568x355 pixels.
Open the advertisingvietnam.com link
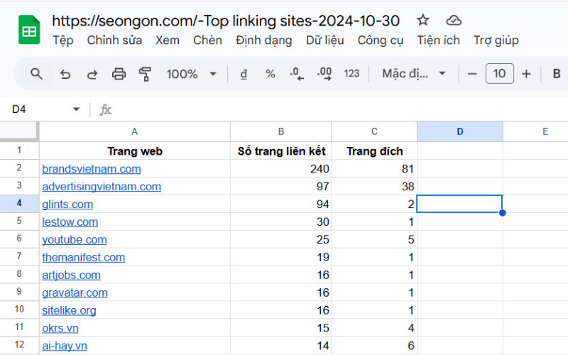(102, 187)
